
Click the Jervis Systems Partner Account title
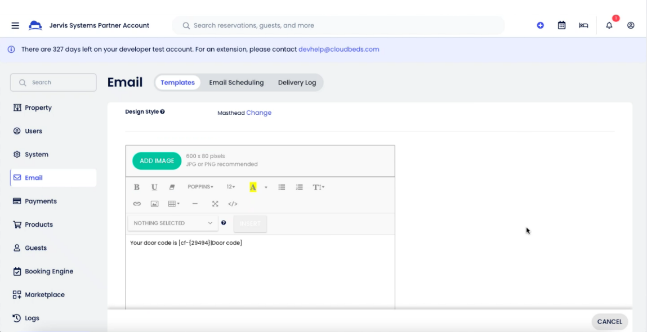tap(100, 25)
